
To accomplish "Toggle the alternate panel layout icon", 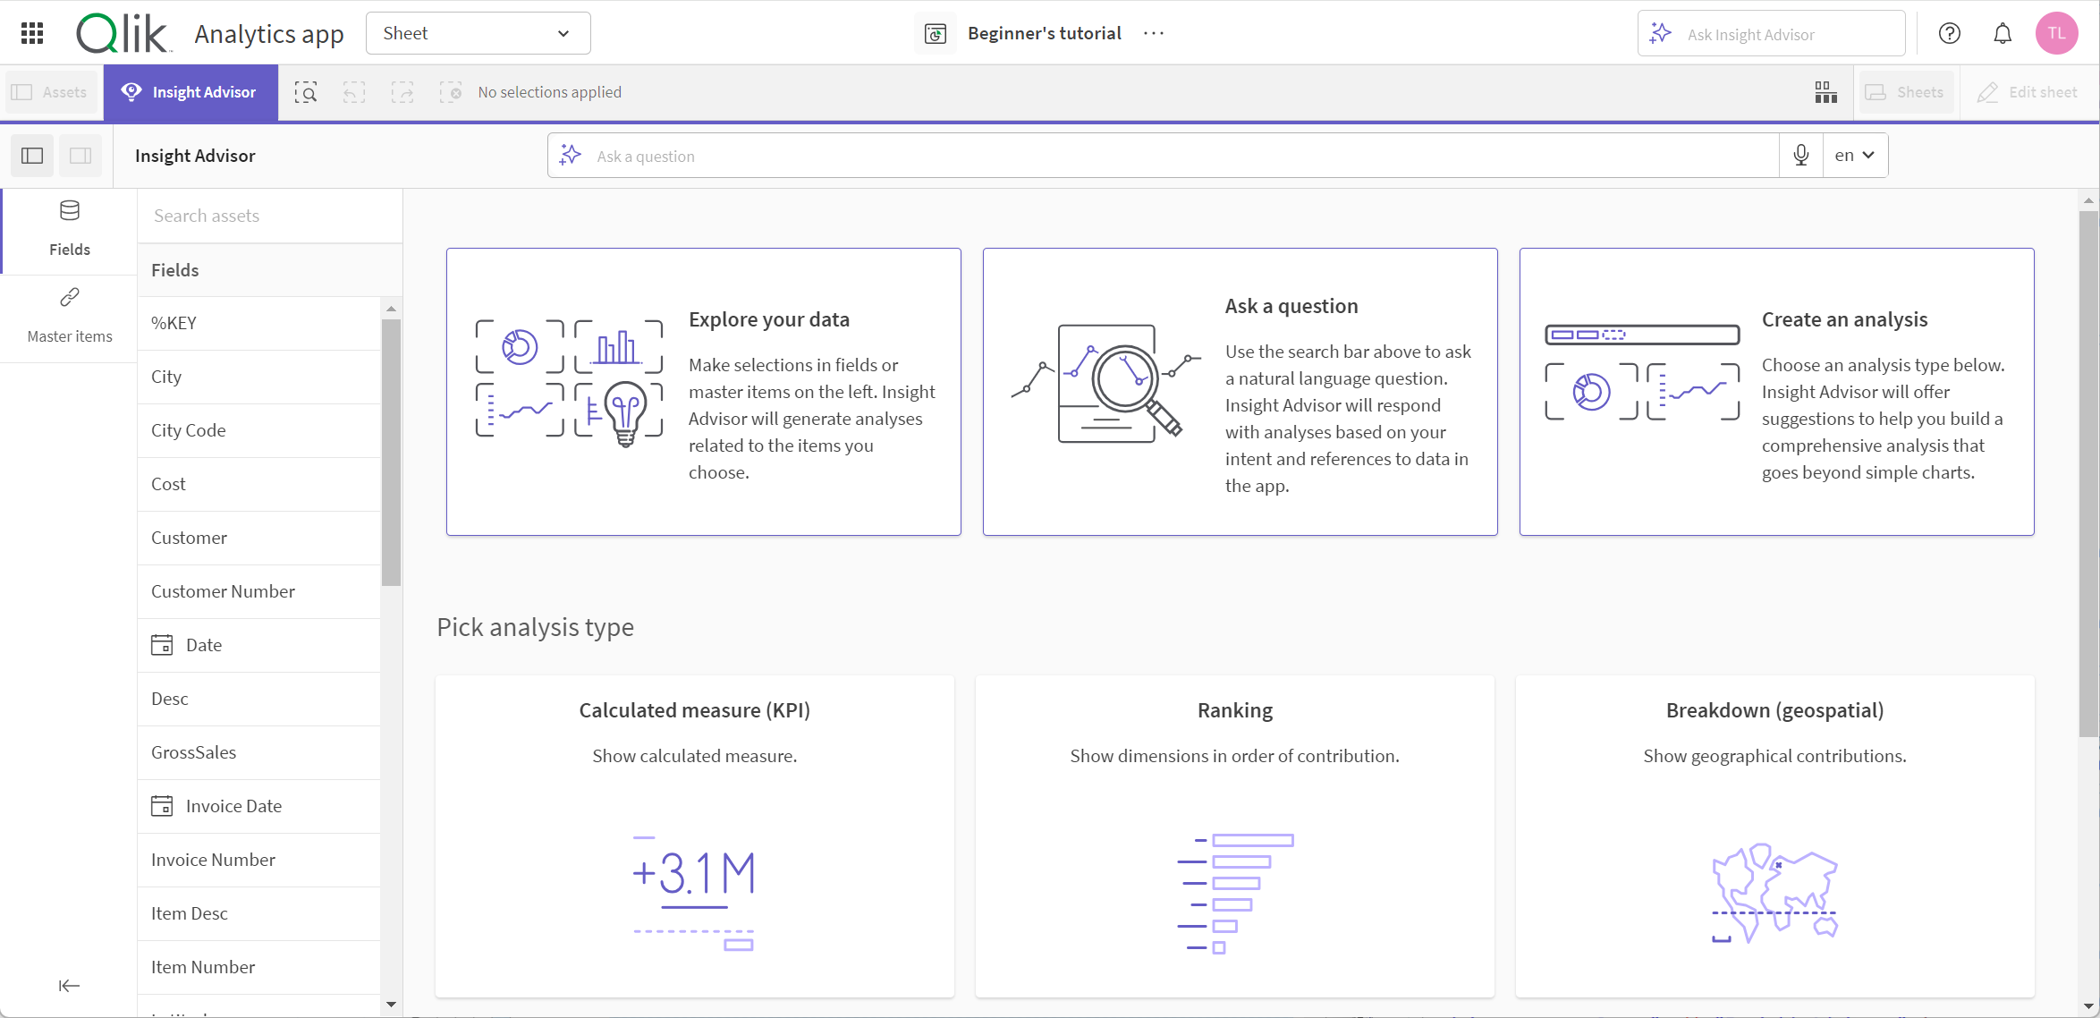I will [80, 156].
